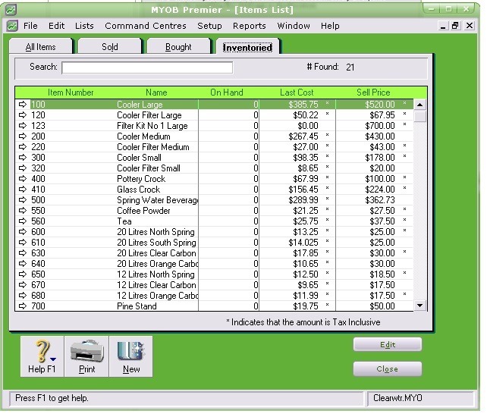The height and width of the screenshot is (417, 487).
Task: Open detail arrow for item 650
Action: click(23, 274)
